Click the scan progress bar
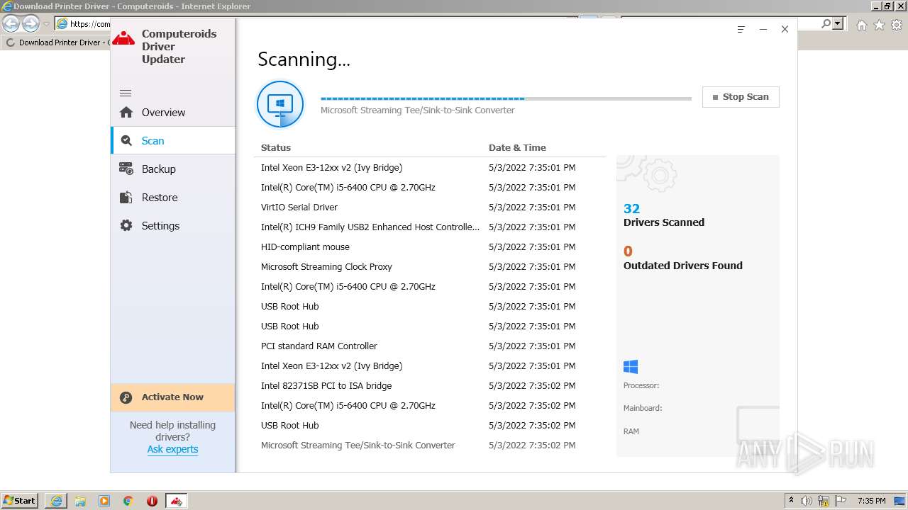The height and width of the screenshot is (510, 908). point(506,98)
